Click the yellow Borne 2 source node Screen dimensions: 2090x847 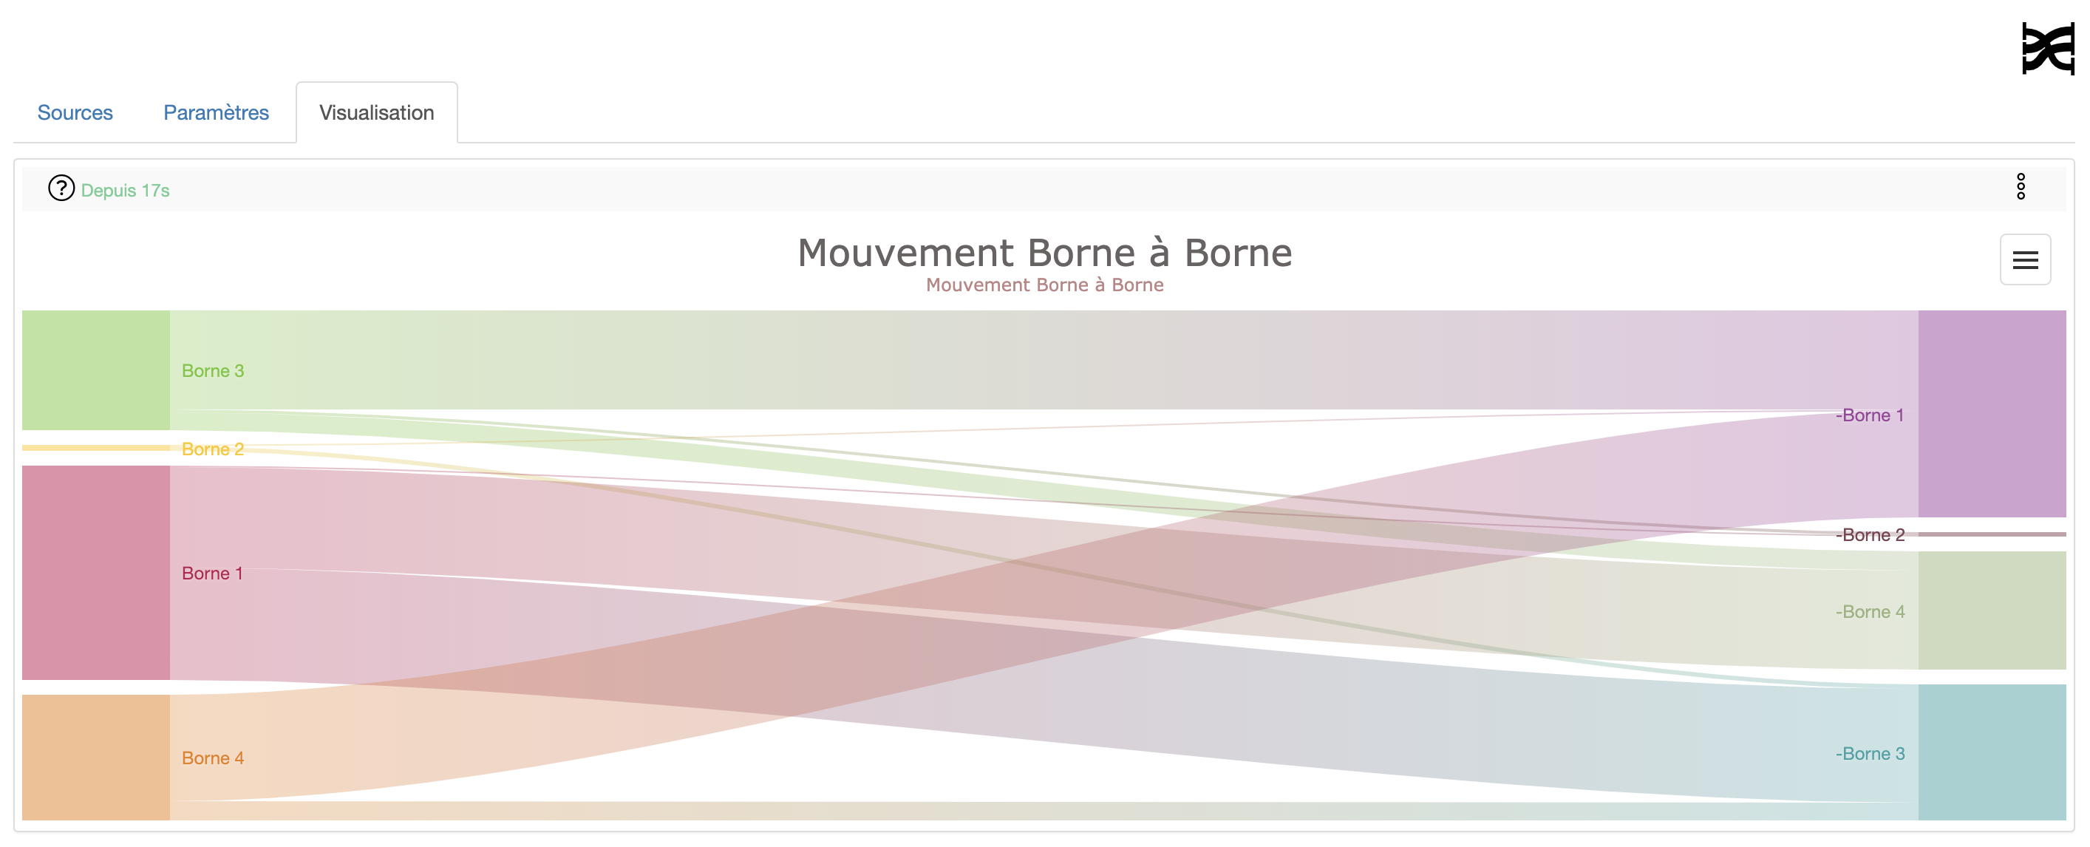pyautogui.click(x=96, y=448)
